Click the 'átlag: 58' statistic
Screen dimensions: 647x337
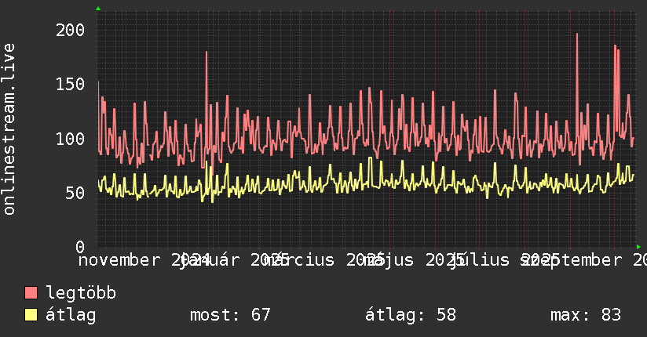coord(411,315)
